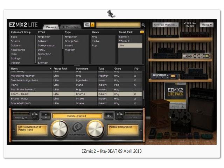Open the Menu dropdown
224x168 pixels.
click(206, 25)
